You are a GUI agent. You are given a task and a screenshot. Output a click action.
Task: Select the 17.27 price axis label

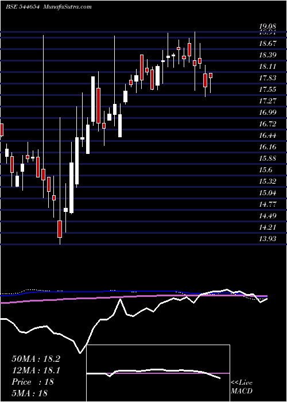(267, 101)
